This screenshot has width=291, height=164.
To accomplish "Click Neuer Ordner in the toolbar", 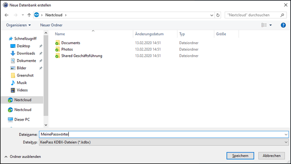I will [x=51, y=25].
